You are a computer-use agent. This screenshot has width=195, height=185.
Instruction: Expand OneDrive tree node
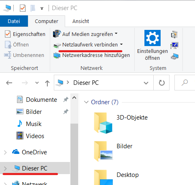(5, 152)
